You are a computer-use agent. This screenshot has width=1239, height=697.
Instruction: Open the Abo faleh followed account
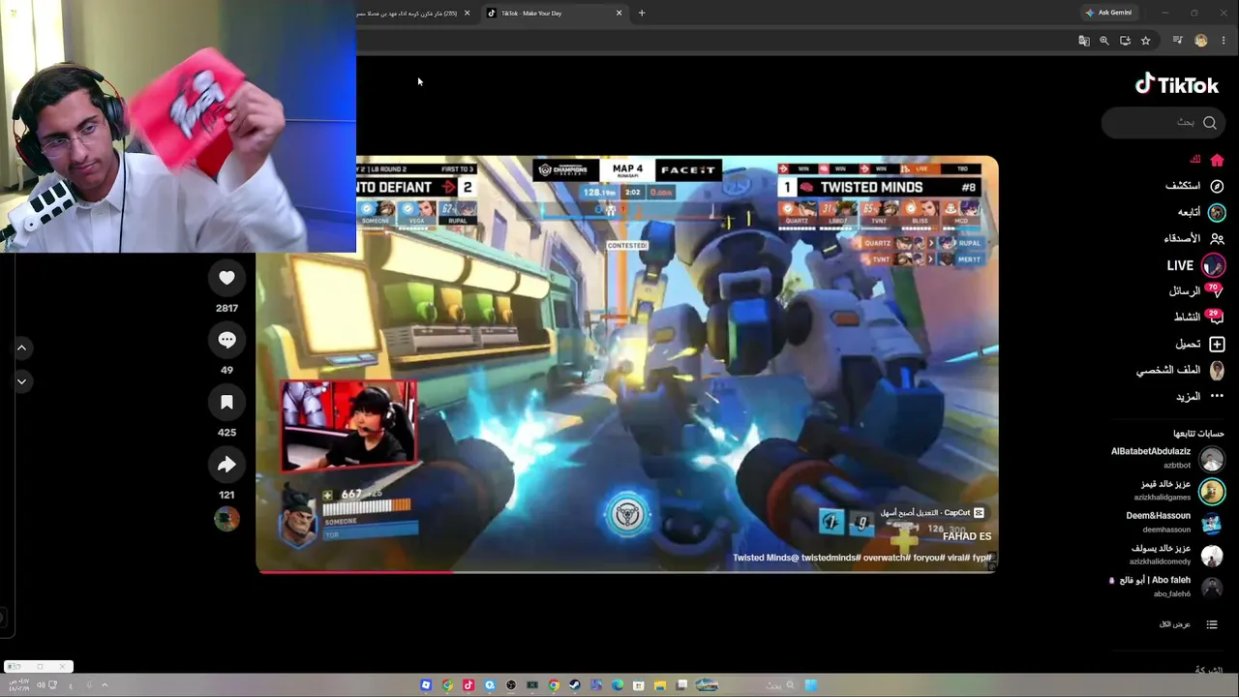click(x=1166, y=587)
